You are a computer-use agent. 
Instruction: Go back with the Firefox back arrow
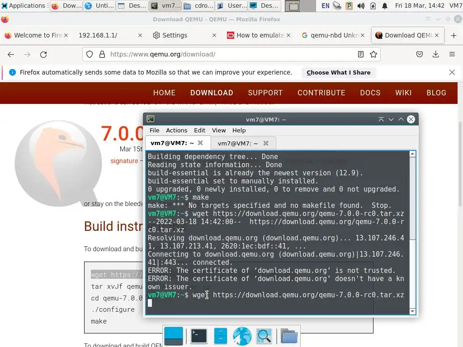point(11,54)
